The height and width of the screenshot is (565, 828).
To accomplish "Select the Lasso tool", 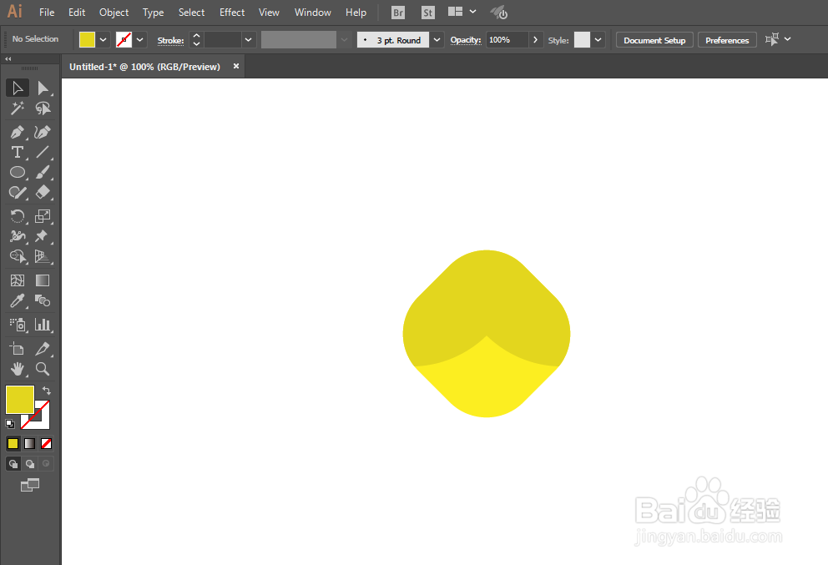I will click(43, 108).
